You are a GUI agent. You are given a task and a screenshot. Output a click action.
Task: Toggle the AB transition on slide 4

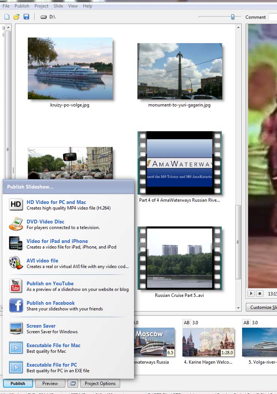(187, 323)
